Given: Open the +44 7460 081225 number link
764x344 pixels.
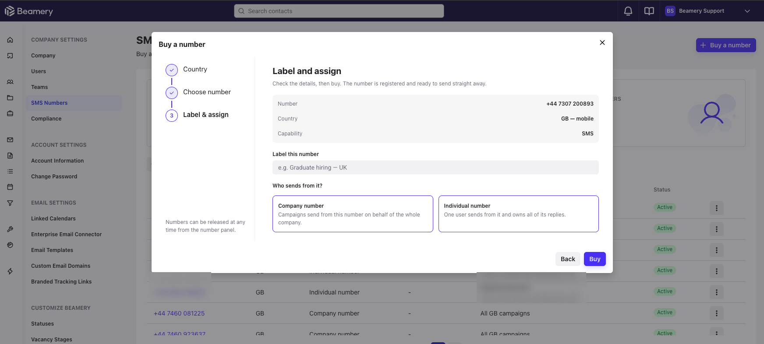Looking at the screenshot, I should (179, 313).
